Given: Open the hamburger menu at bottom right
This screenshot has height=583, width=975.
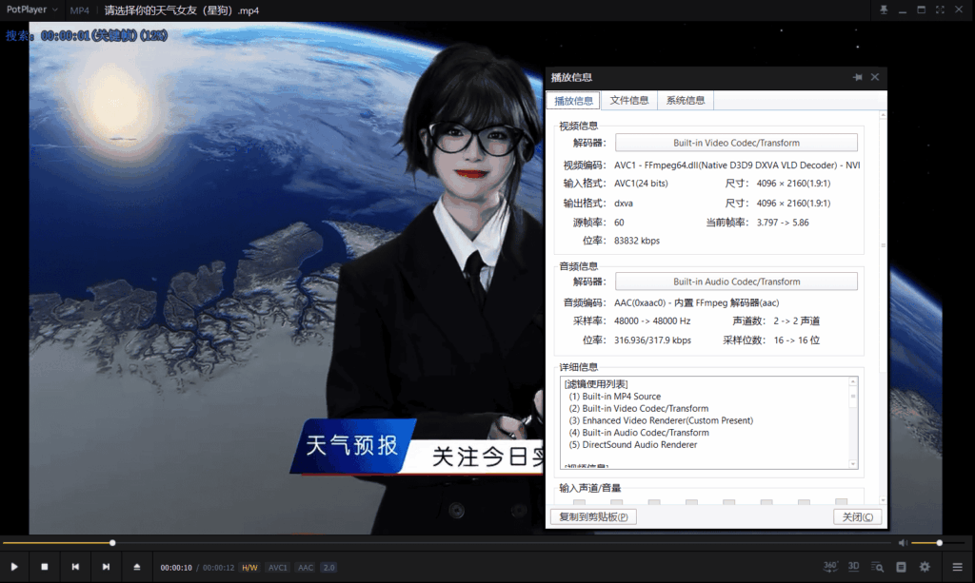Looking at the screenshot, I should point(956,567).
